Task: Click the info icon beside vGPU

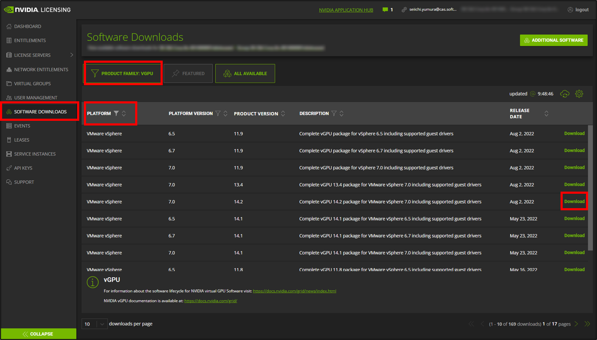Action: (93, 282)
